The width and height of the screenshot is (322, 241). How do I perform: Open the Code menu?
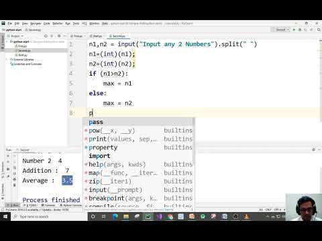(x=47, y=23)
